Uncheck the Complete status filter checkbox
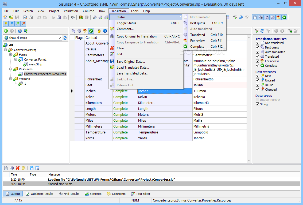The height and width of the screenshot is (205, 303). coord(257,65)
